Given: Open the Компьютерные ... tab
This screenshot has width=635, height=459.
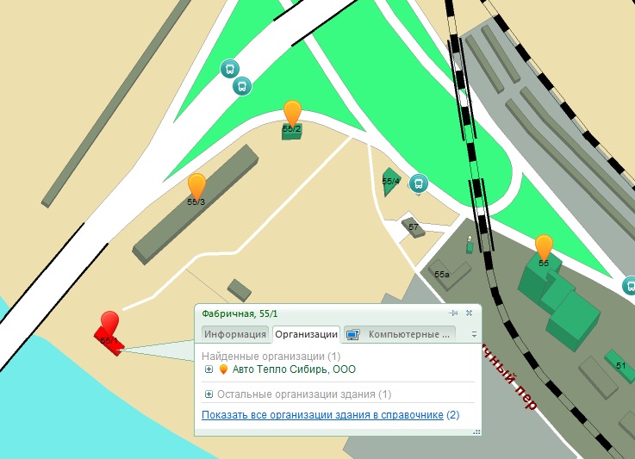Looking at the screenshot, I should point(399,334).
